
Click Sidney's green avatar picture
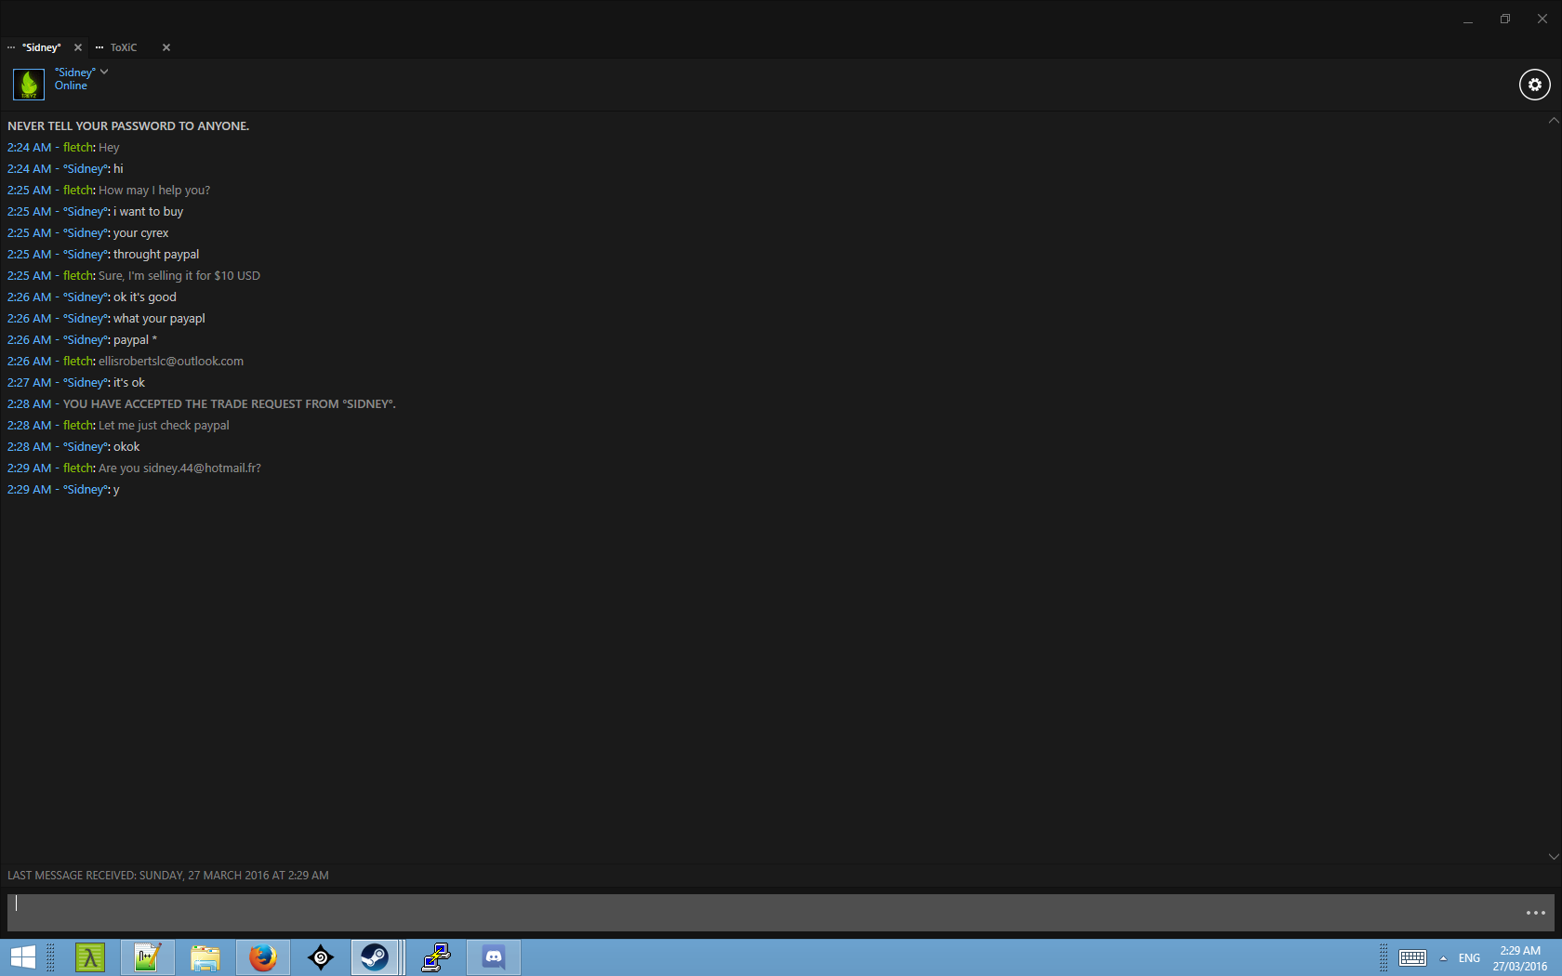click(x=29, y=85)
